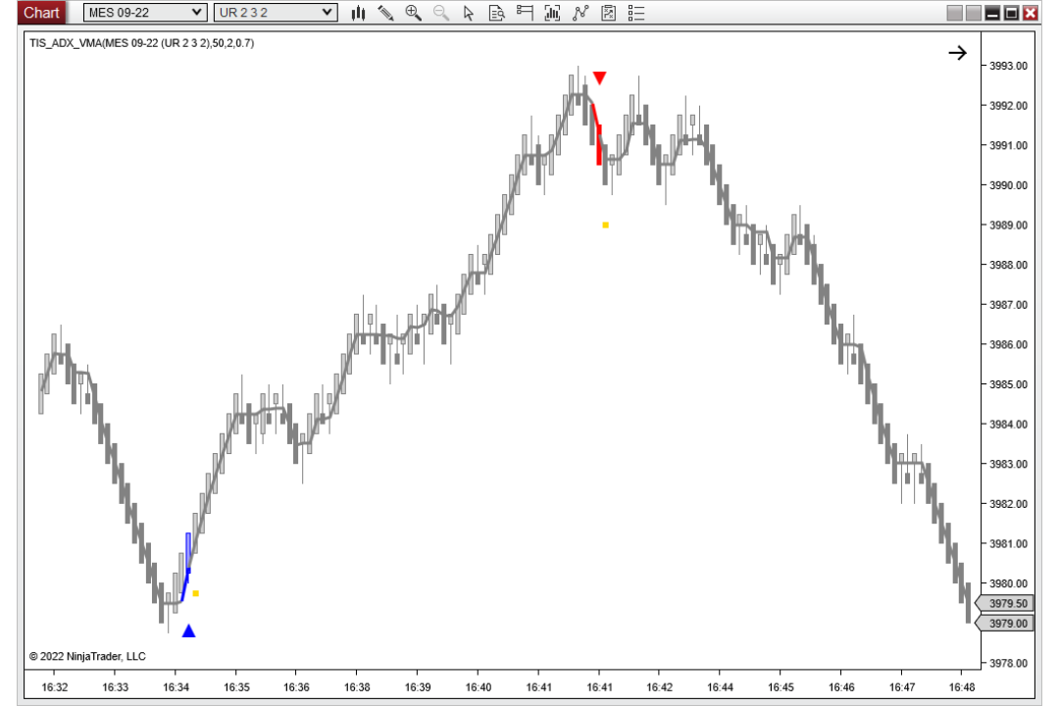Click the first grey window link button
The height and width of the screenshot is (706, 1059).
(954, 13)
